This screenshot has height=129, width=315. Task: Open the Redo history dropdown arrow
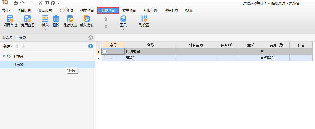coord(35,3)
